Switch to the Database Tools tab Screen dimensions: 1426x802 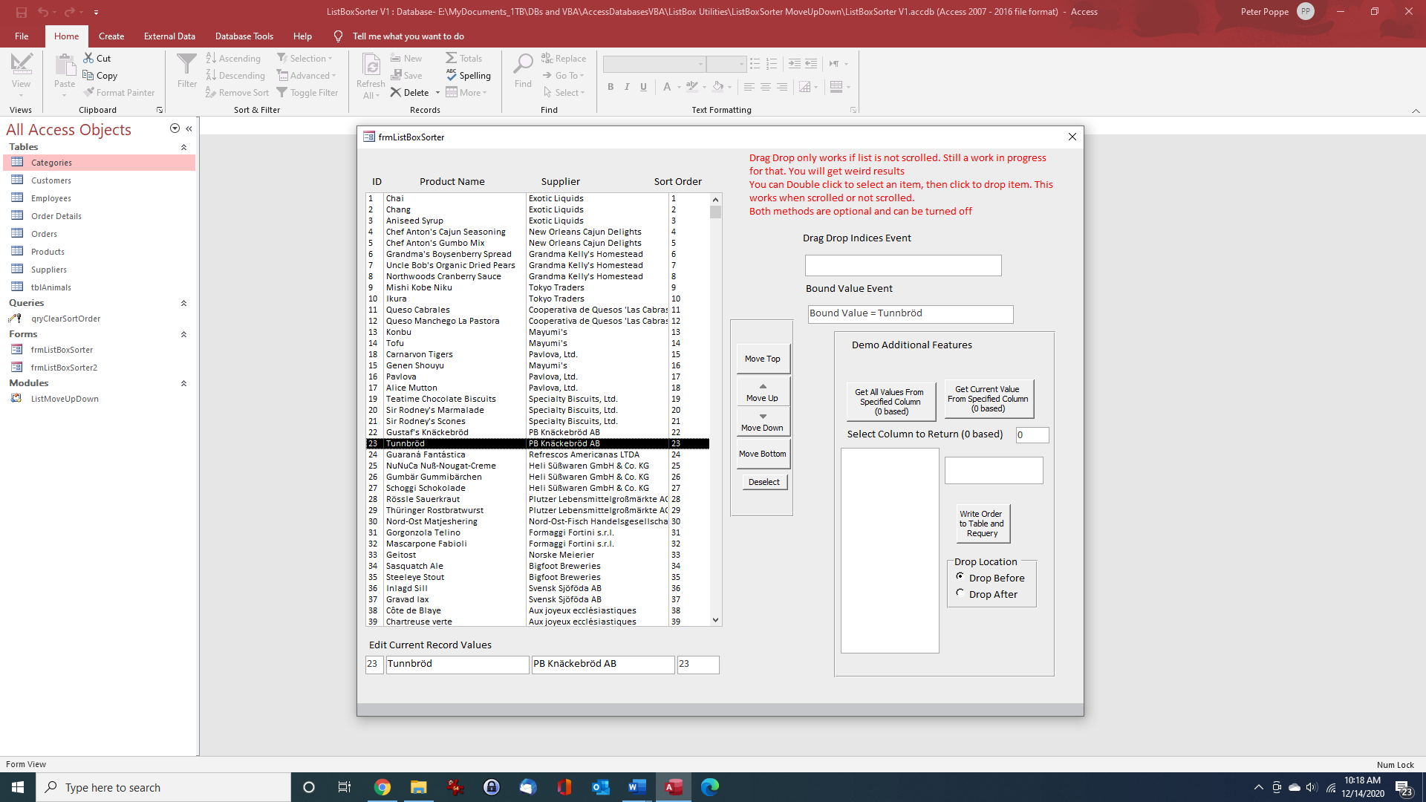tap(244, 36)
